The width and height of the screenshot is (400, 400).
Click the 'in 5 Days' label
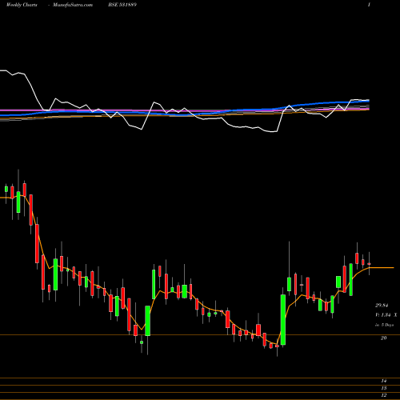[384, 325]
